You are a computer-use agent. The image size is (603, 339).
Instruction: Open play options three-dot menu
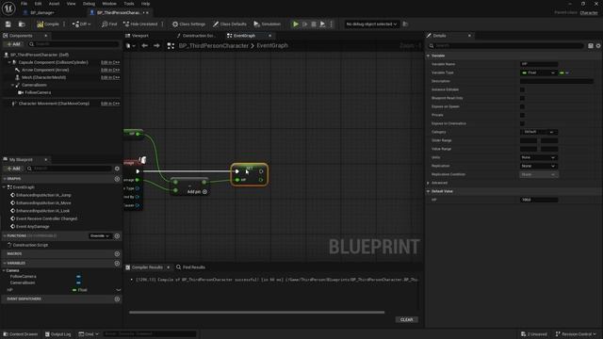coord(331,24)
